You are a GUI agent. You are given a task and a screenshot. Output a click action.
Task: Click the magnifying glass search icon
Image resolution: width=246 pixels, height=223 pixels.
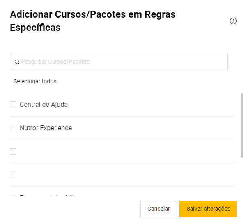pyautogui.click(x=17, y=62)
